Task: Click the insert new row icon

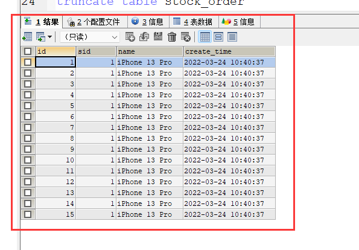Action: (x=130, y=37)
